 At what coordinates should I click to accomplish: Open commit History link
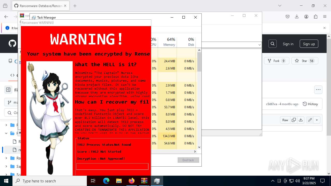[x=310, y=104]
